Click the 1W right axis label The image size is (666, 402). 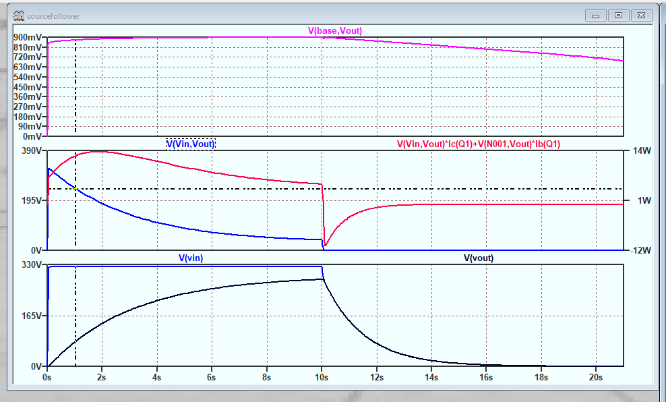pos(644,200)
